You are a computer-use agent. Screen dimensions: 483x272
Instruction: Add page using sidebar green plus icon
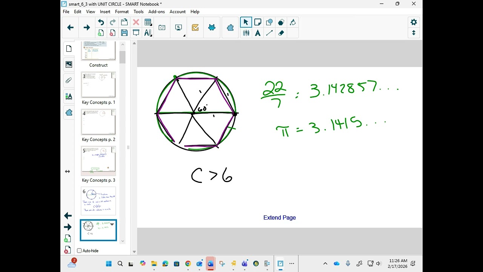coord(67,238)
